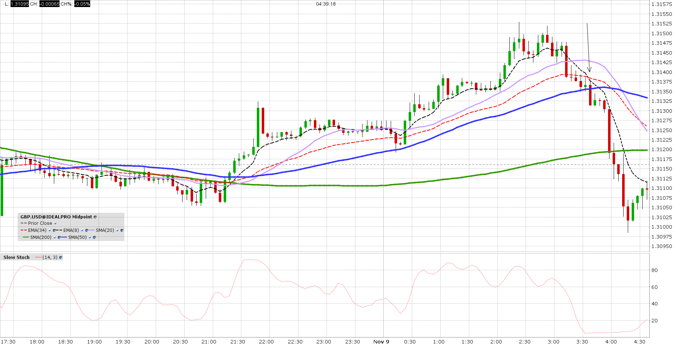Image resolution: width=675 pixels, height=347 pixels.
Task: Click the EMA(34) legend label
Action: coord(37,230)
